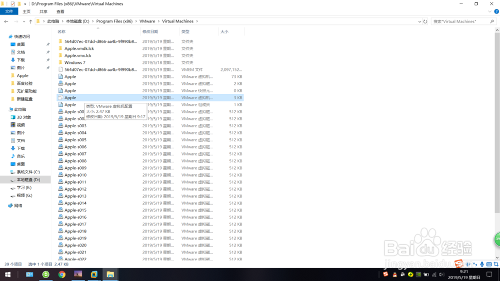
Task: Open the 文件 ribbon tab
Action: coord(9,11)
